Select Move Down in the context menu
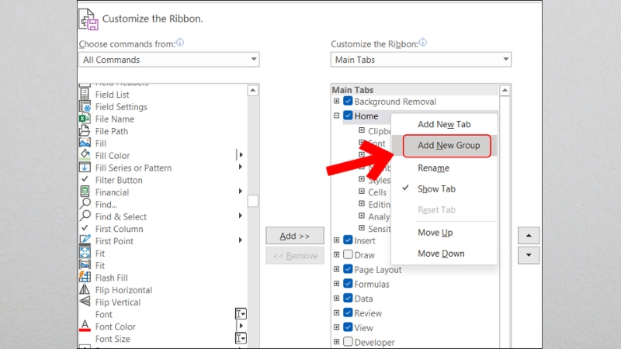Screen dimensions: 621x349 (x=441, y=254)
